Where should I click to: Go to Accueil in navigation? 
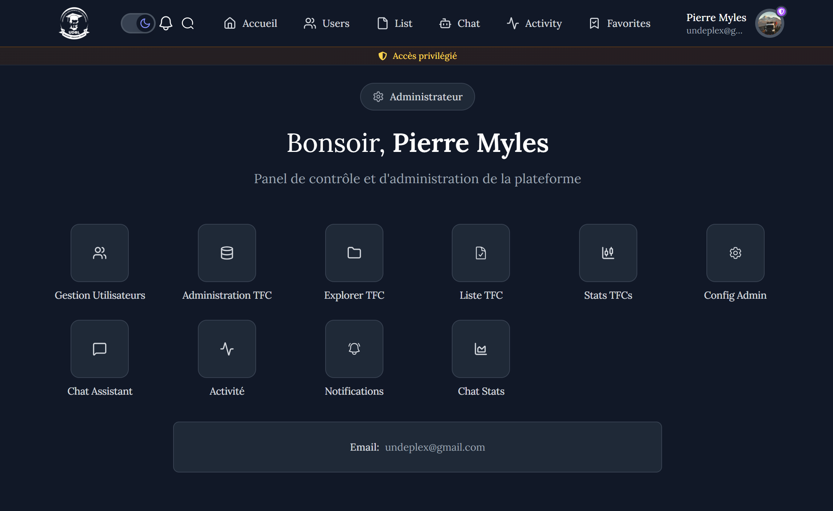pos(251,23)
